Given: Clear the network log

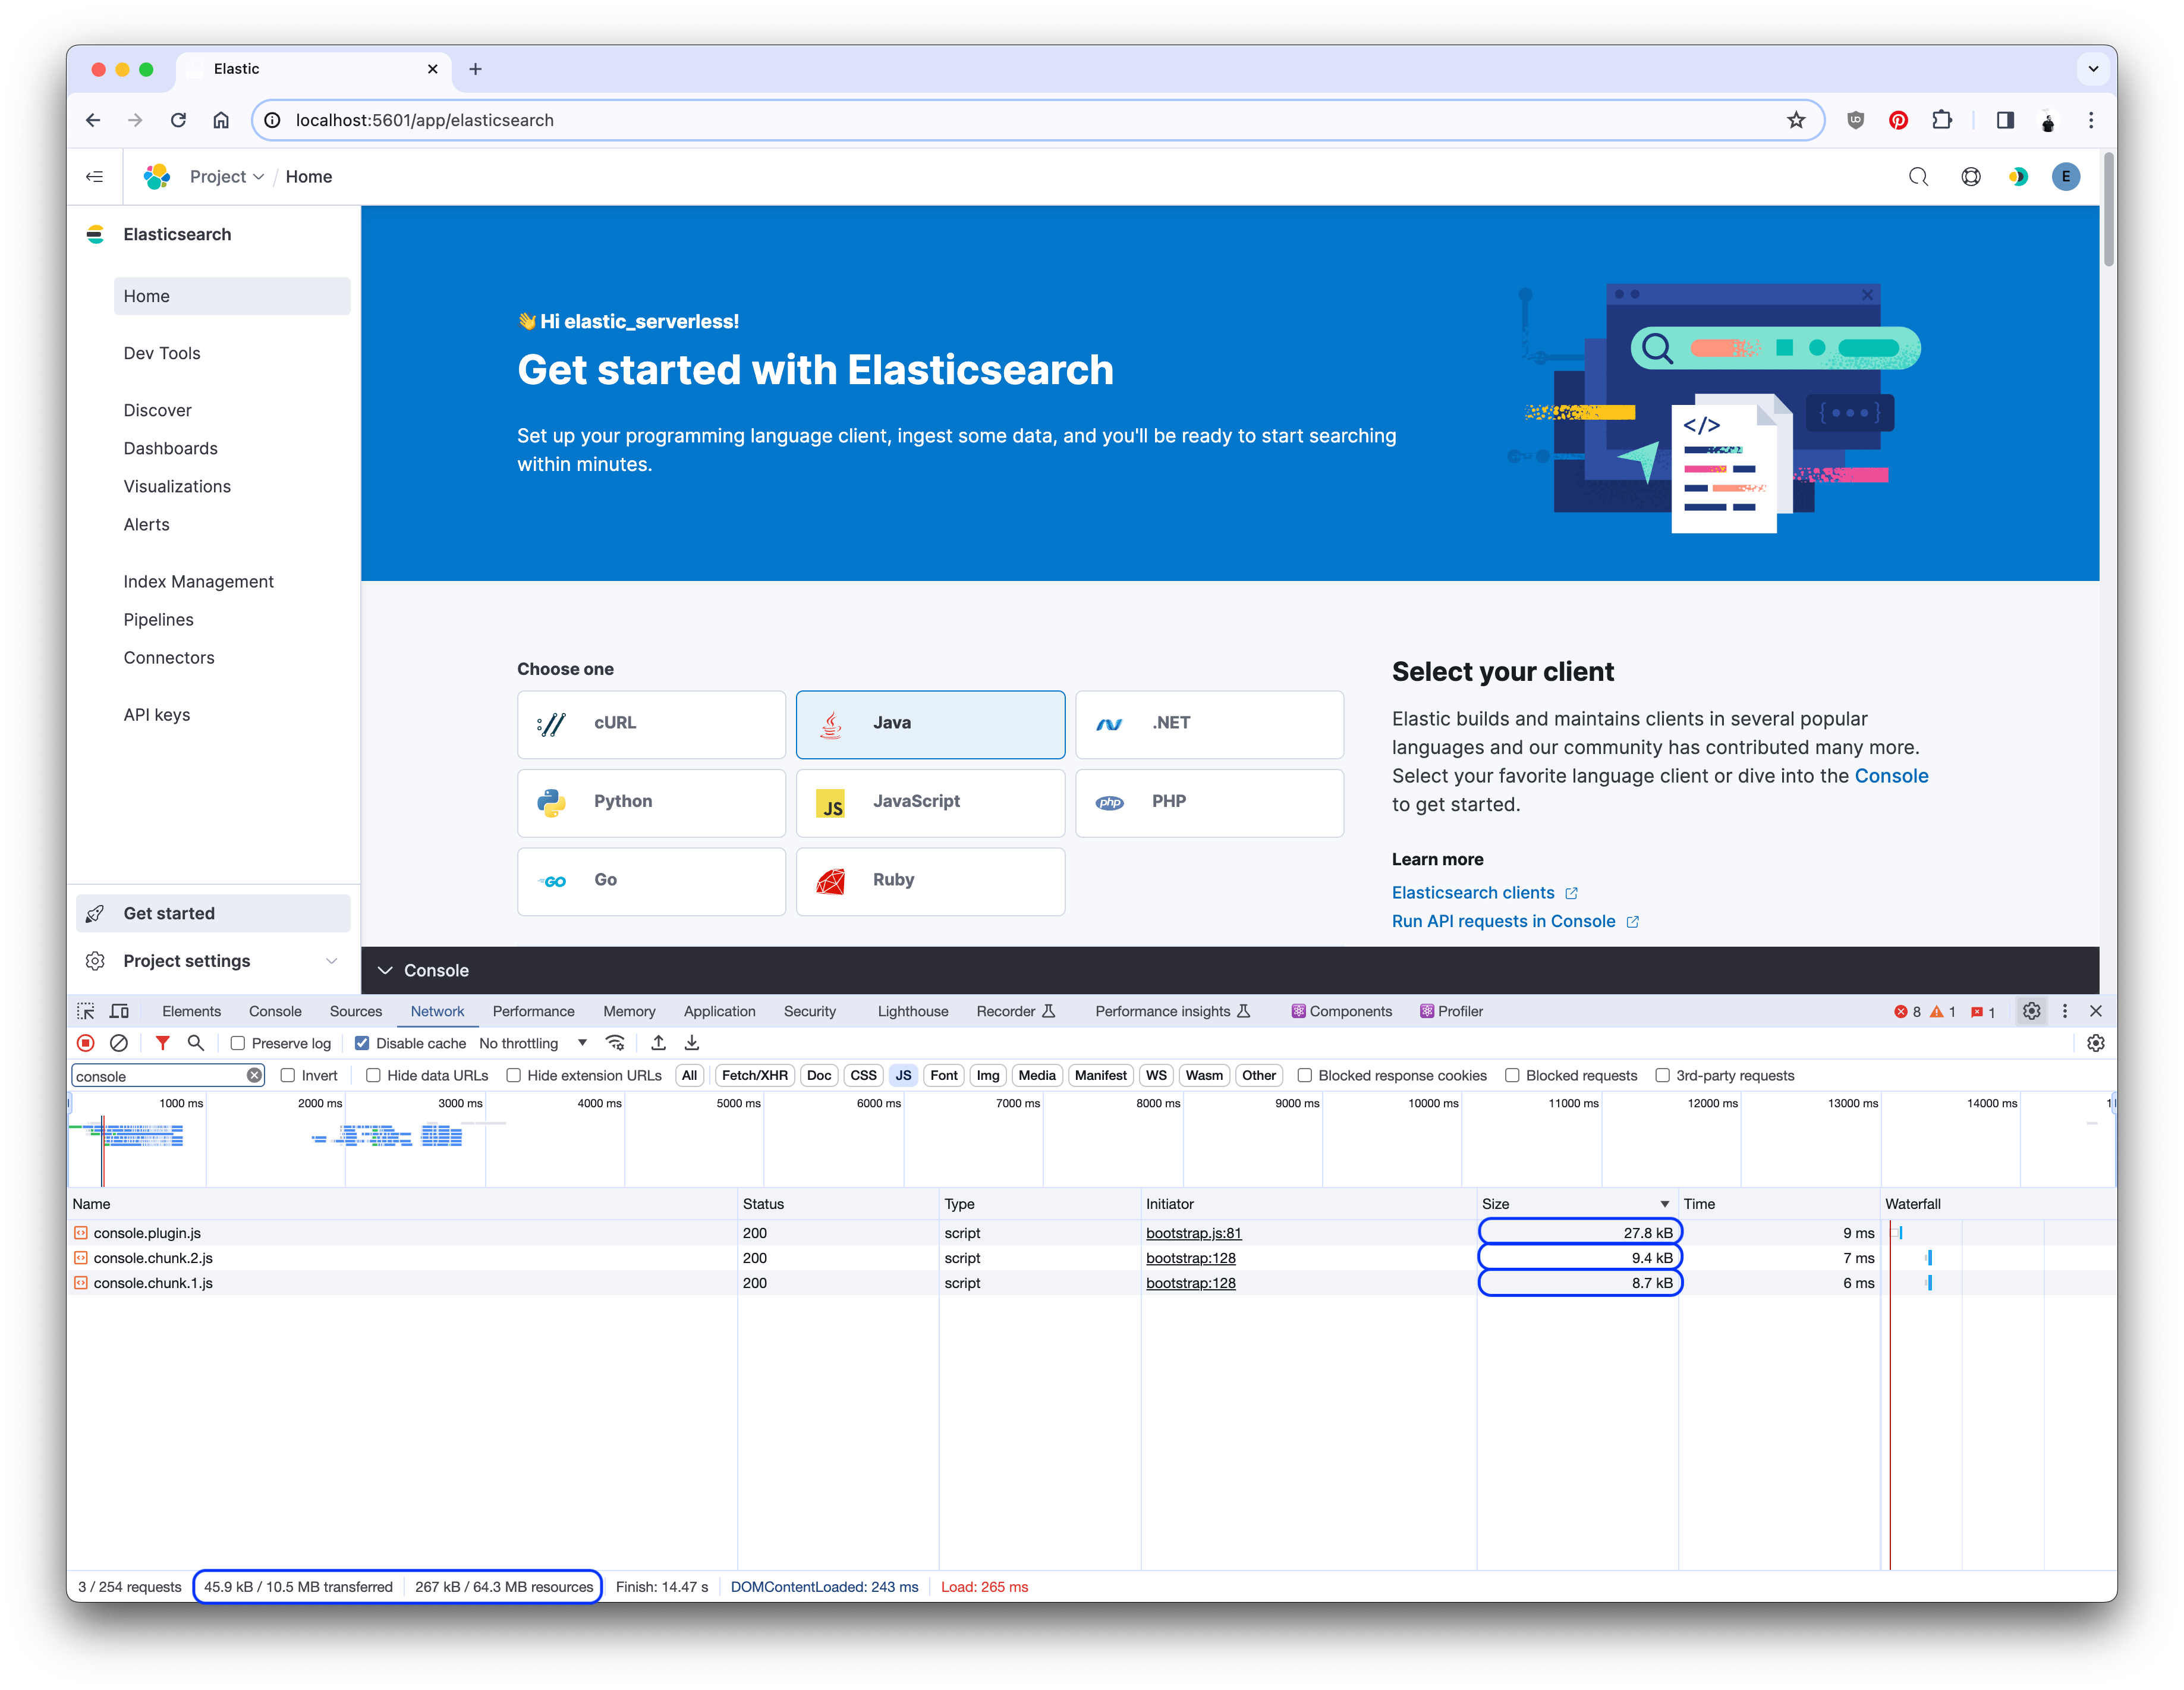Looking at the screenshot, I should 119,1042.
